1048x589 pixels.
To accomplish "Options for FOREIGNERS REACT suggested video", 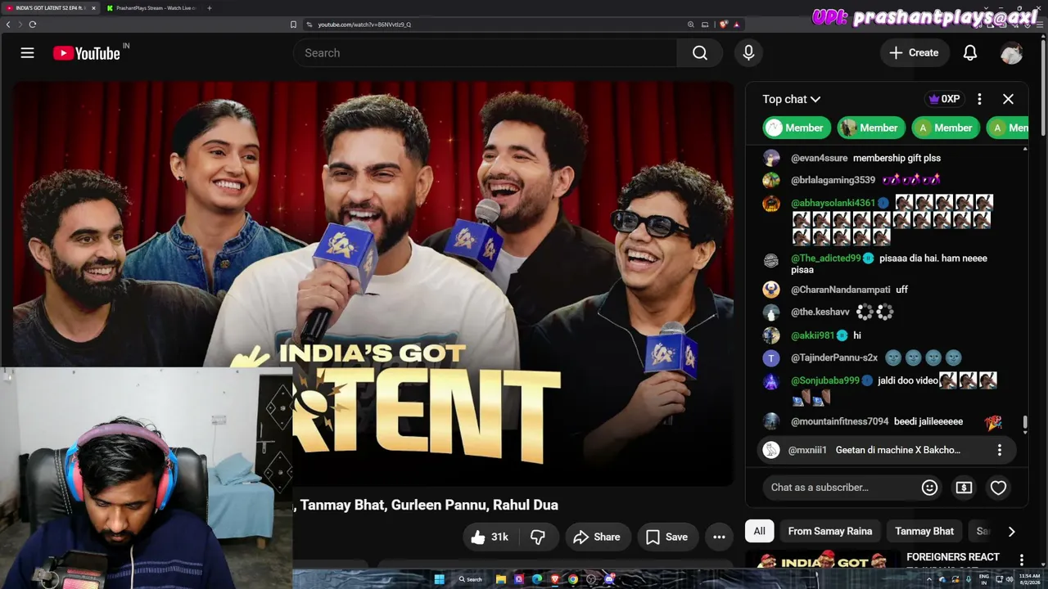I will tap(1021, 560).
